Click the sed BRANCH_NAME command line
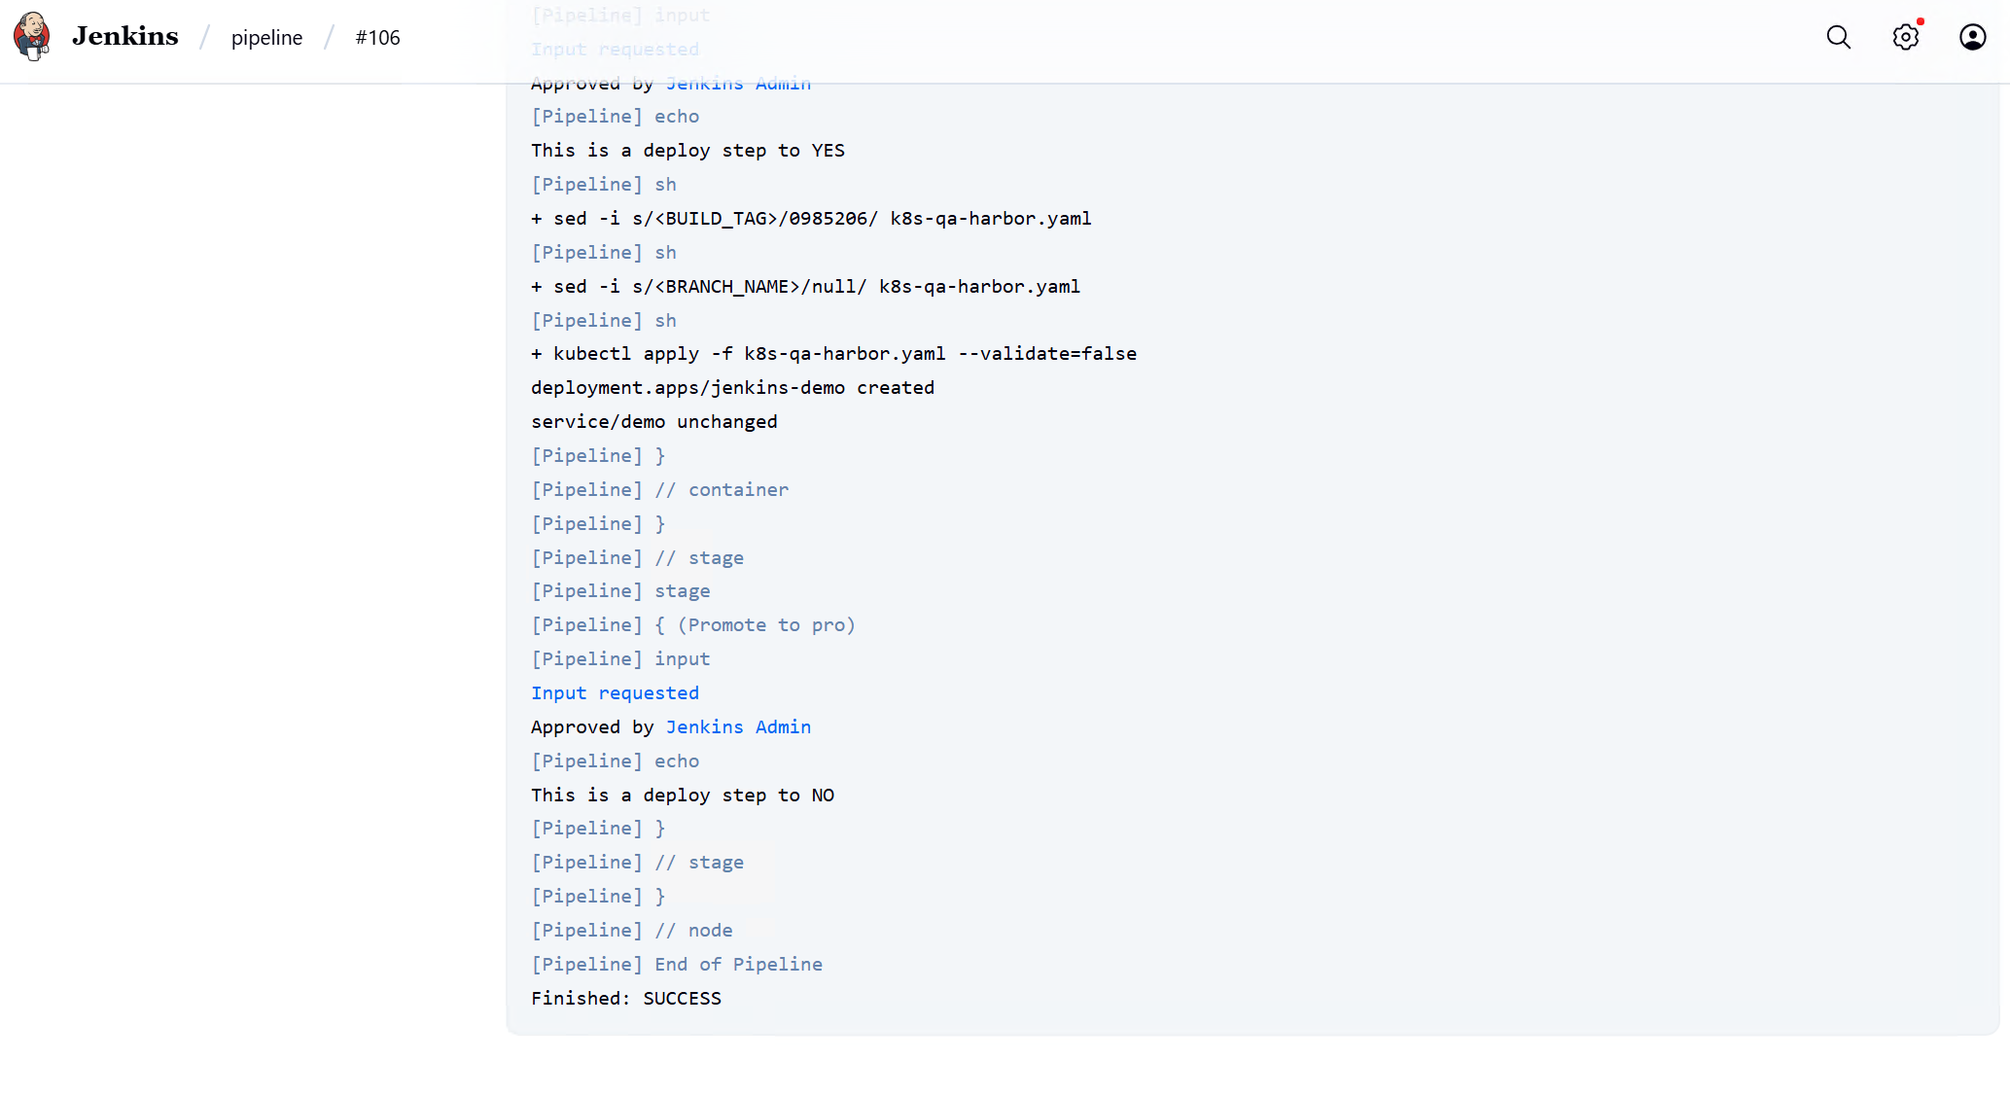 (x=805, y=286)
